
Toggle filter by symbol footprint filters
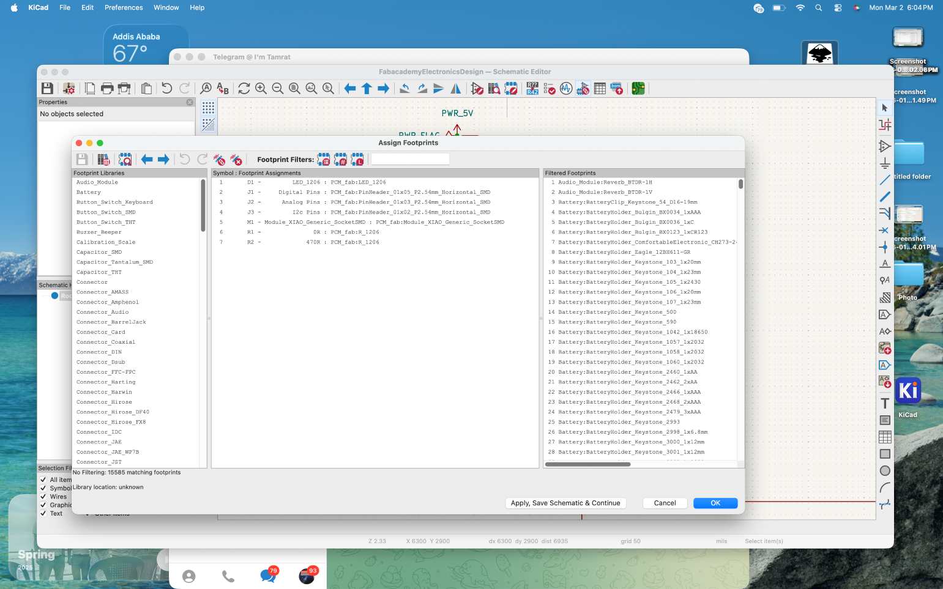coord(324,160)
